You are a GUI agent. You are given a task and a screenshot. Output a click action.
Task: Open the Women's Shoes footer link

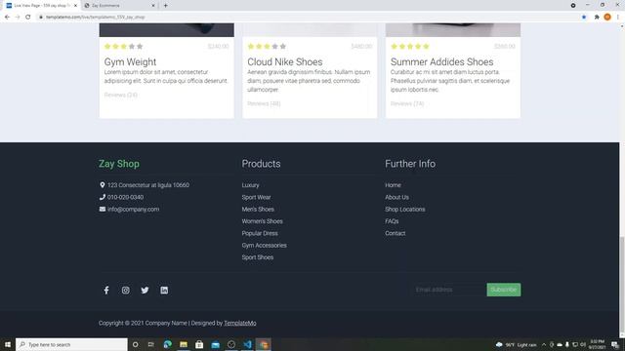tap(263, 221)
